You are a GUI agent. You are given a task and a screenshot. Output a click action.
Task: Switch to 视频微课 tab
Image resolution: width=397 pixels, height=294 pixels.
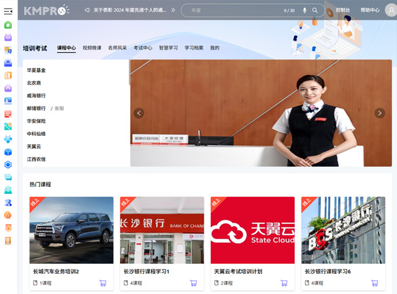pyautogui.click(x=92, y=48)
